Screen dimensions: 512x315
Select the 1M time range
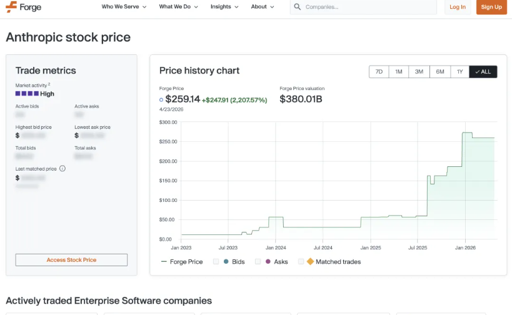pyautogui.click(x=399, y=72)
